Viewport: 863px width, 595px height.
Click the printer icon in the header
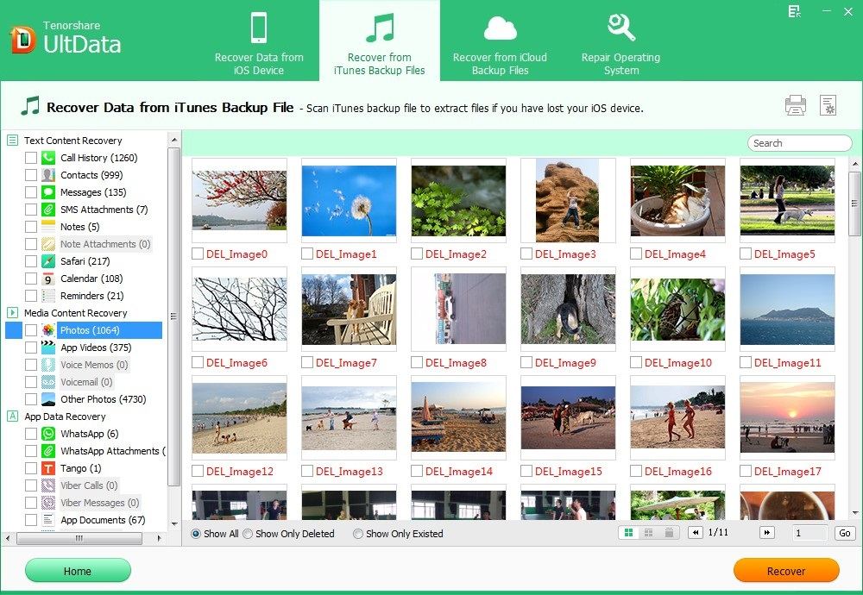point(795,105)
